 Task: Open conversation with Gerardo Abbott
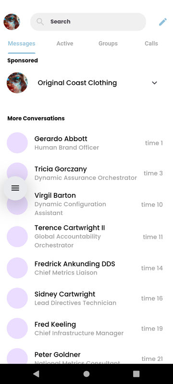coord(86,143)
